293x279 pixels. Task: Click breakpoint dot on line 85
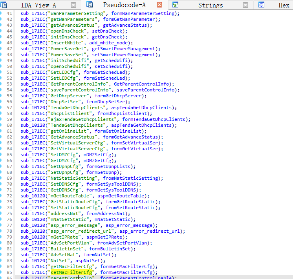0,272
